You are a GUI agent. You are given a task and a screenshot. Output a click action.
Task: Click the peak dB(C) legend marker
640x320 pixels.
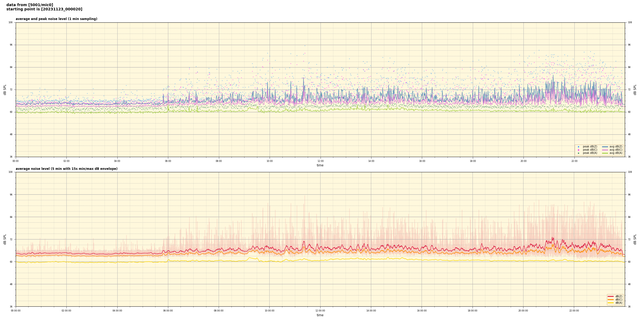578,150
